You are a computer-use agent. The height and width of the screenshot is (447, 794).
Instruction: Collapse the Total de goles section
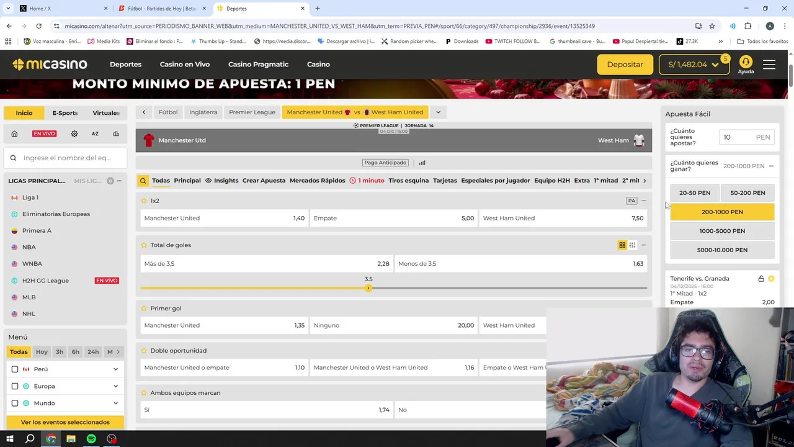tap(644, 245)
